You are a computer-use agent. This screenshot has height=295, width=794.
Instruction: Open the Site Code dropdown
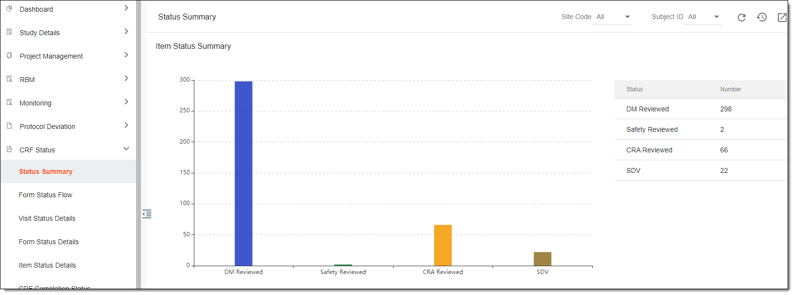pos(612,17)
